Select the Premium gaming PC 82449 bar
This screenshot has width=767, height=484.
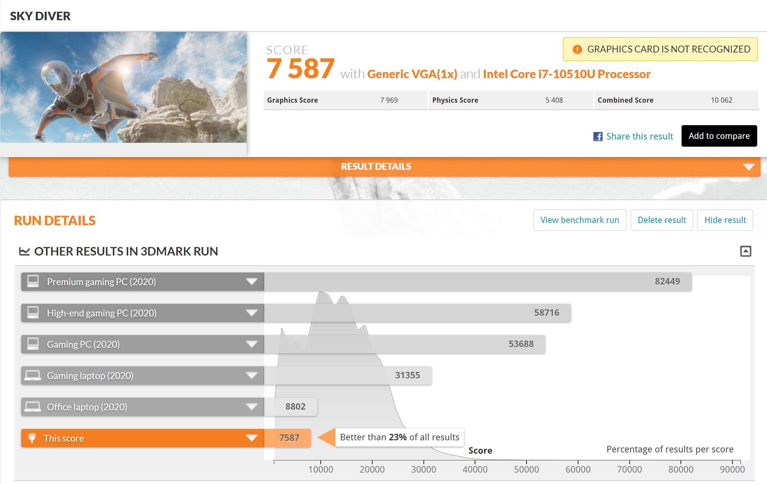tap(478, 282)
